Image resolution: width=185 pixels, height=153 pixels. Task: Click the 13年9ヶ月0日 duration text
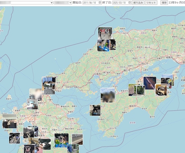tap(177, 2)
